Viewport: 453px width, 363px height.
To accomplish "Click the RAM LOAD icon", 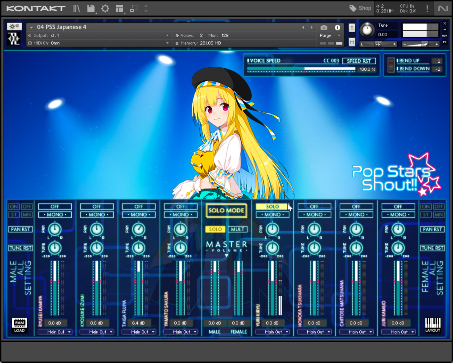I will pos(20,325).
